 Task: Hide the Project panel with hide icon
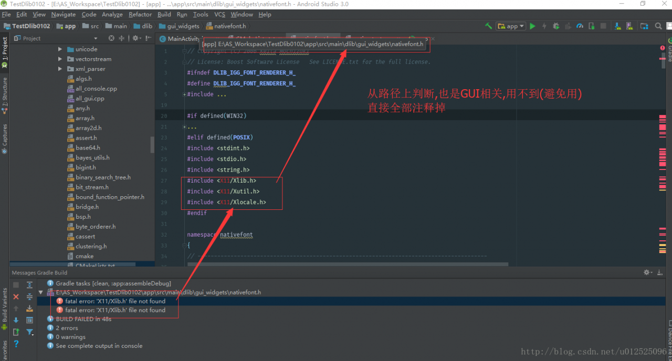(148, 38)
